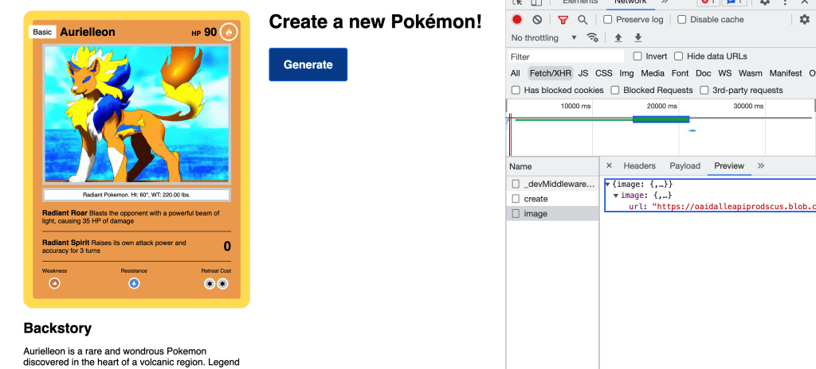Filter requests by Font
The height and width of the screenshot is (369, 816).
pos(680,73)
